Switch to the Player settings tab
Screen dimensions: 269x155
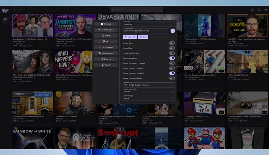(x=106, y=36)
